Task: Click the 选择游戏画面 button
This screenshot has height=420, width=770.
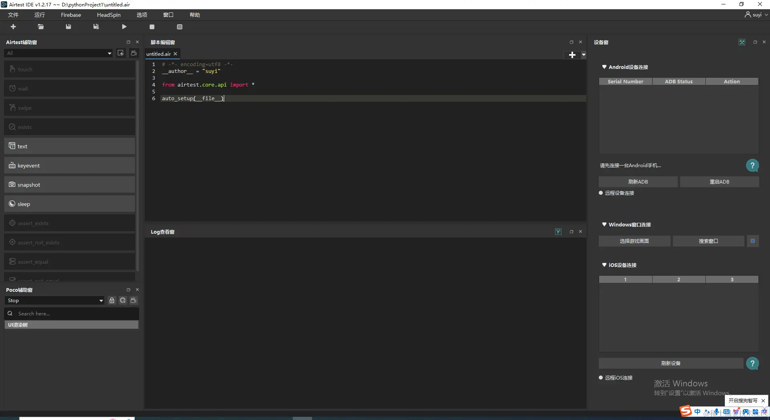Action: 634,241
